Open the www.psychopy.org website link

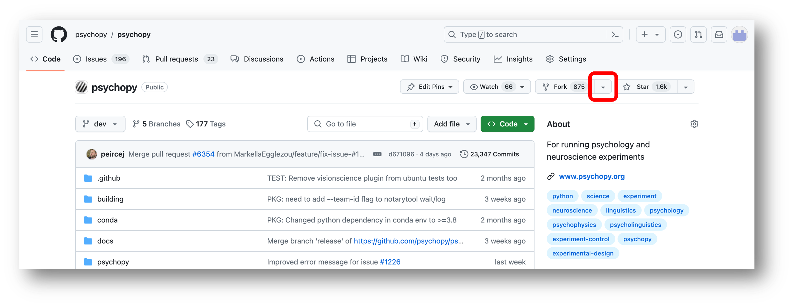pos(592,176)
